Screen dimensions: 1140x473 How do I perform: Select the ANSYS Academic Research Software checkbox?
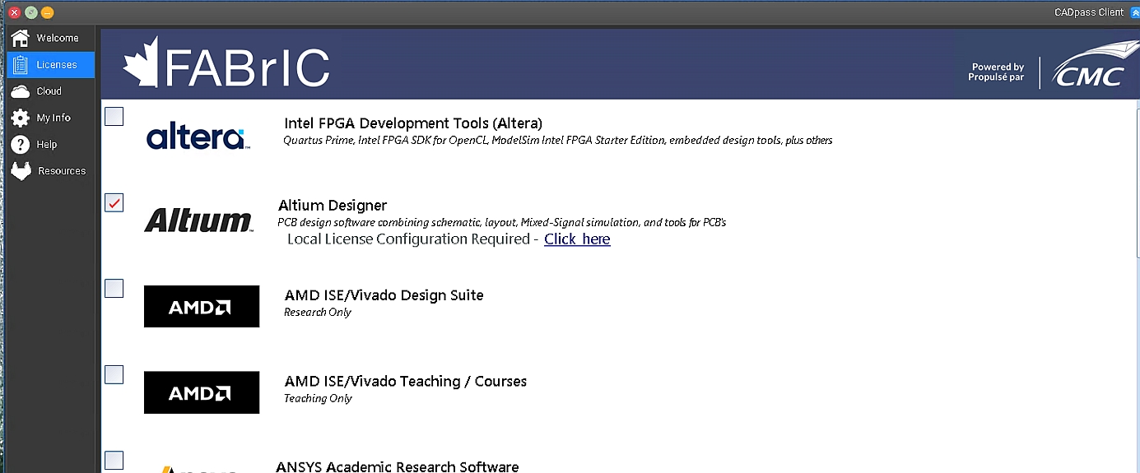[114, 460]
